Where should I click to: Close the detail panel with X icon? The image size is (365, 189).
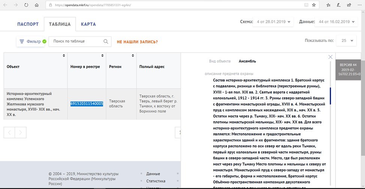pos(330,57)
